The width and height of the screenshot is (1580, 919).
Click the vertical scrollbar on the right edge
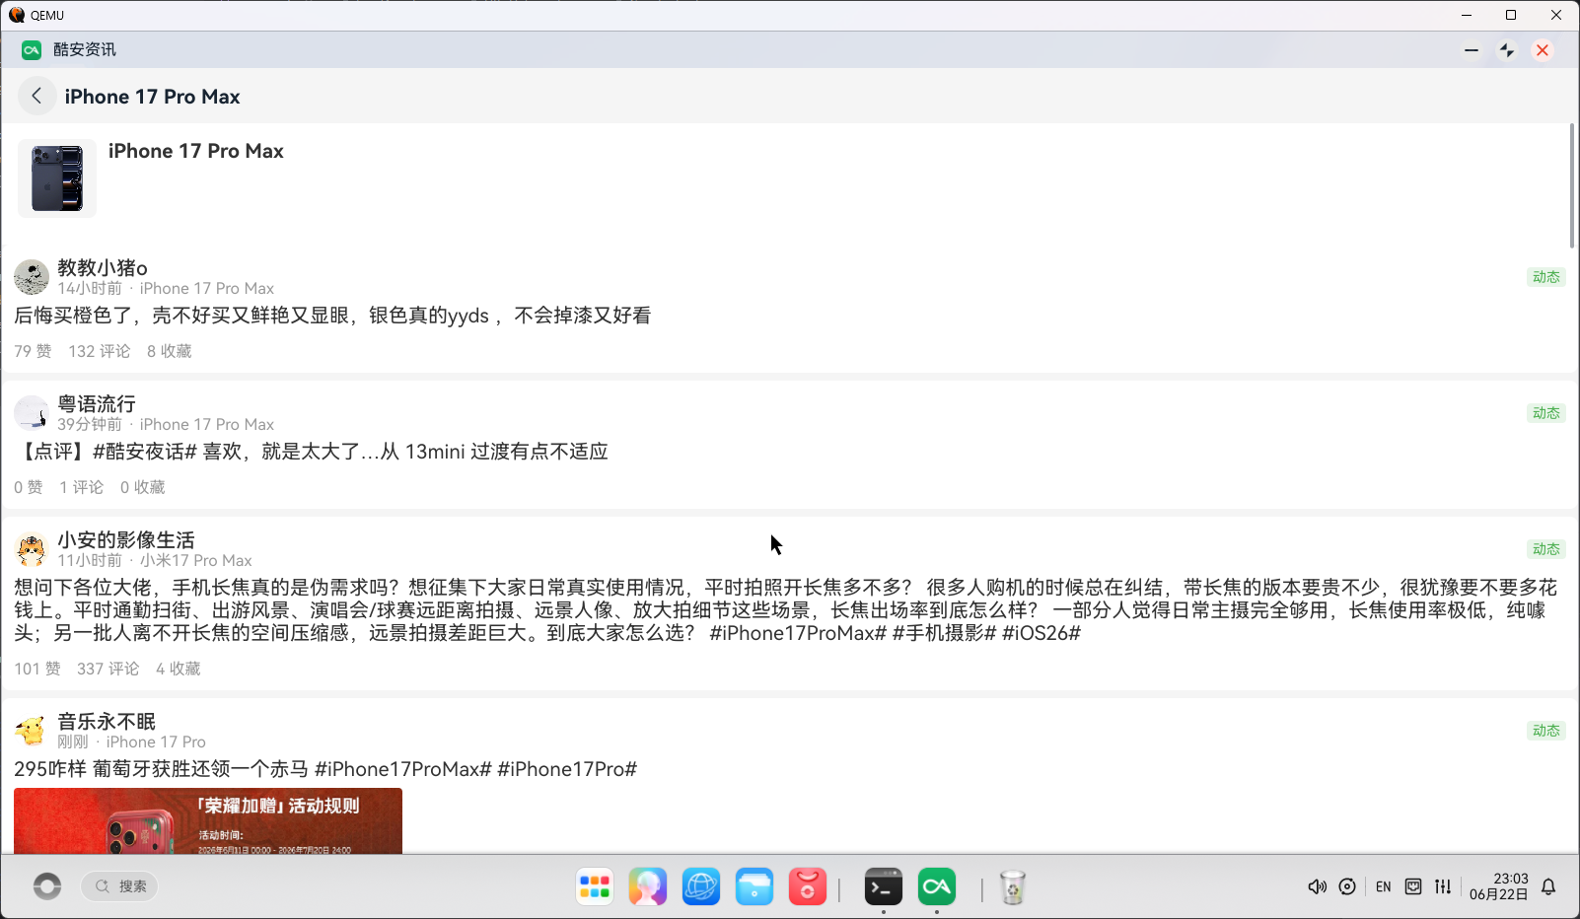point(1572,186)
